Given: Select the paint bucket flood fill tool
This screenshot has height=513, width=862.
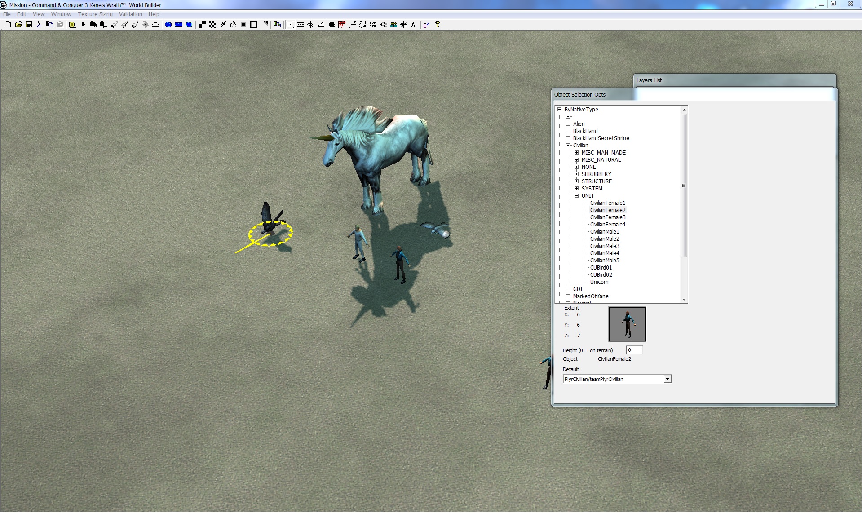Looking at the screenshot, I should [233, 25].
